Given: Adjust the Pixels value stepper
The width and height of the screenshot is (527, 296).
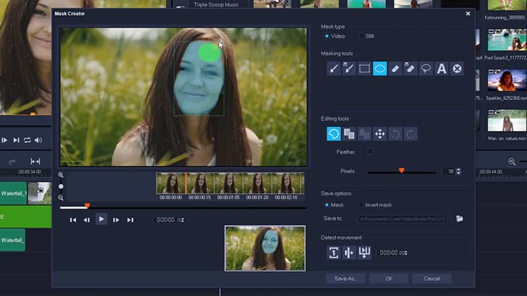Looking at the screenshot, I should tap(458, 171).
